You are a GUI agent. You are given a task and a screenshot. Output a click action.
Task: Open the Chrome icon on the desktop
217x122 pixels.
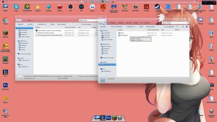5,20
